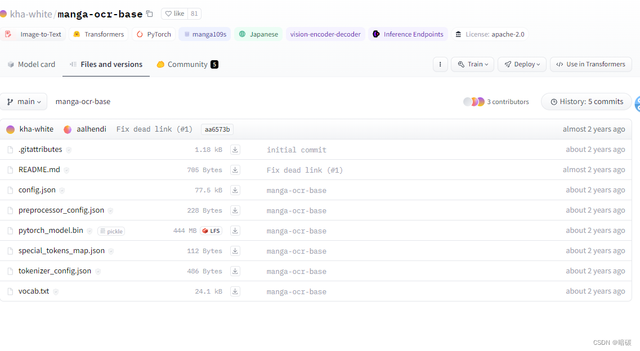Open the like count of 81
This screenshot has height=351, width=640.
[194, 13]
